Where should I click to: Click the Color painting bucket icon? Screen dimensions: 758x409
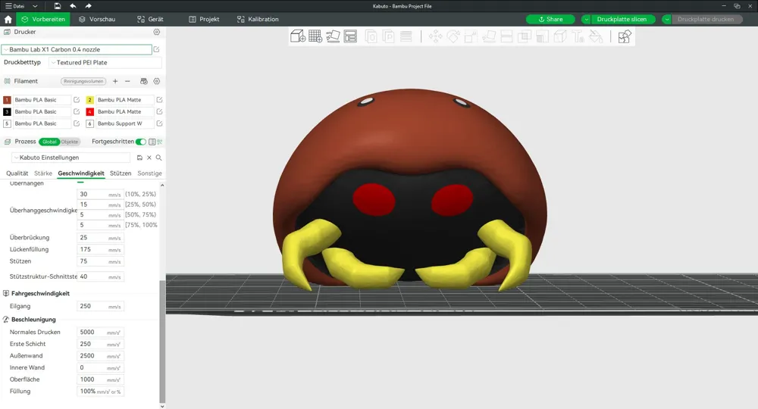(596, 36)
